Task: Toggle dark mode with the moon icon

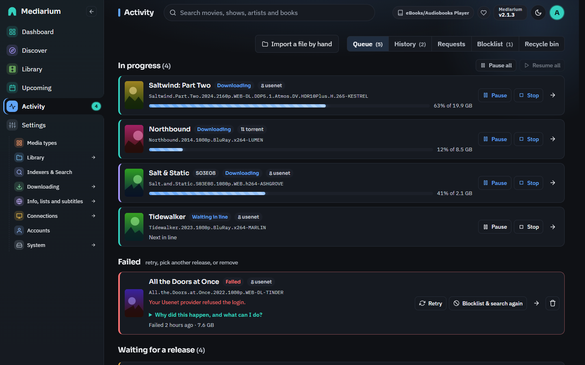Action: (x=538, y=13)
